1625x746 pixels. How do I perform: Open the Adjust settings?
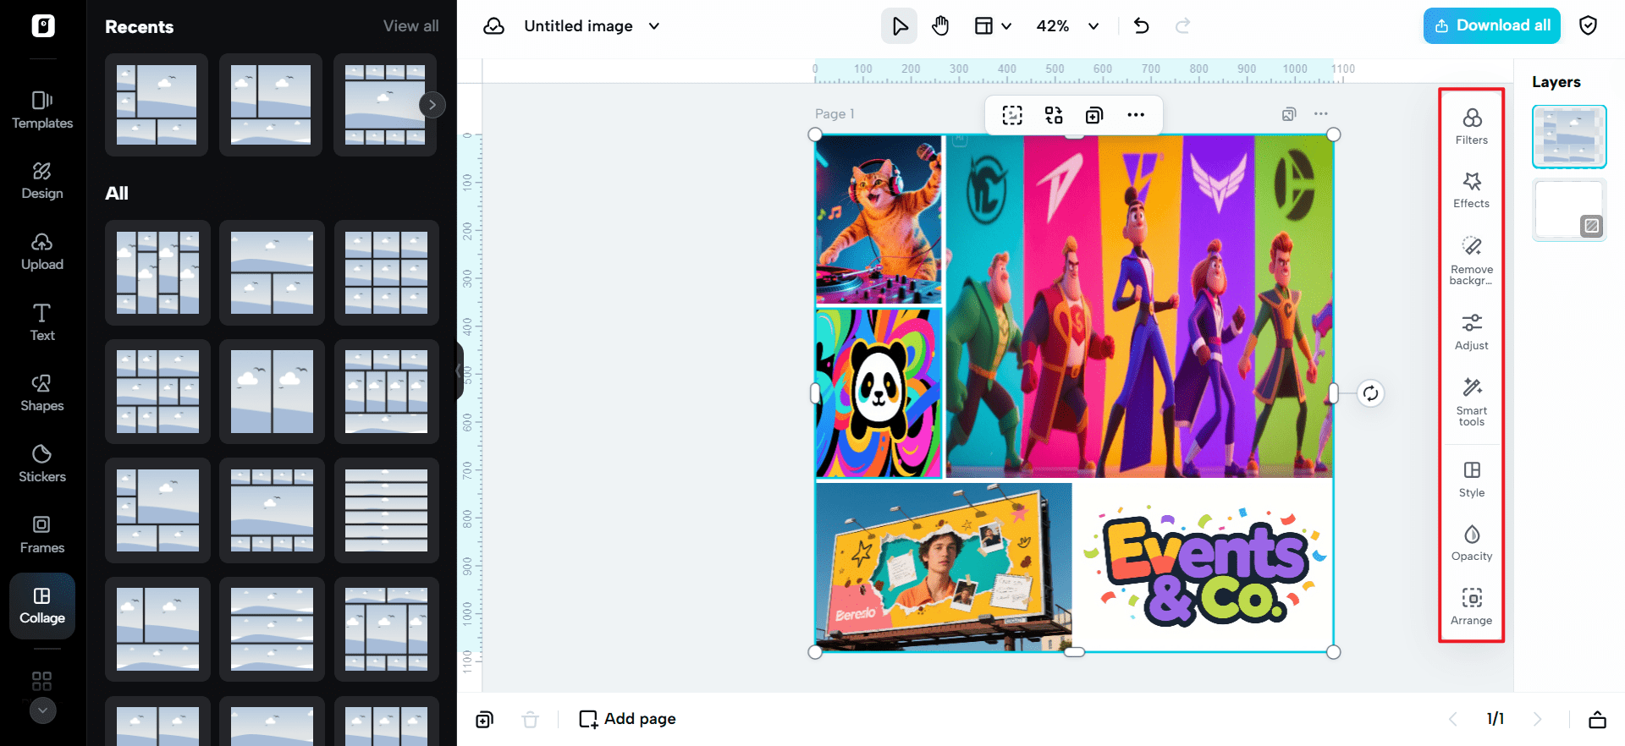[x=1472, y=332]
